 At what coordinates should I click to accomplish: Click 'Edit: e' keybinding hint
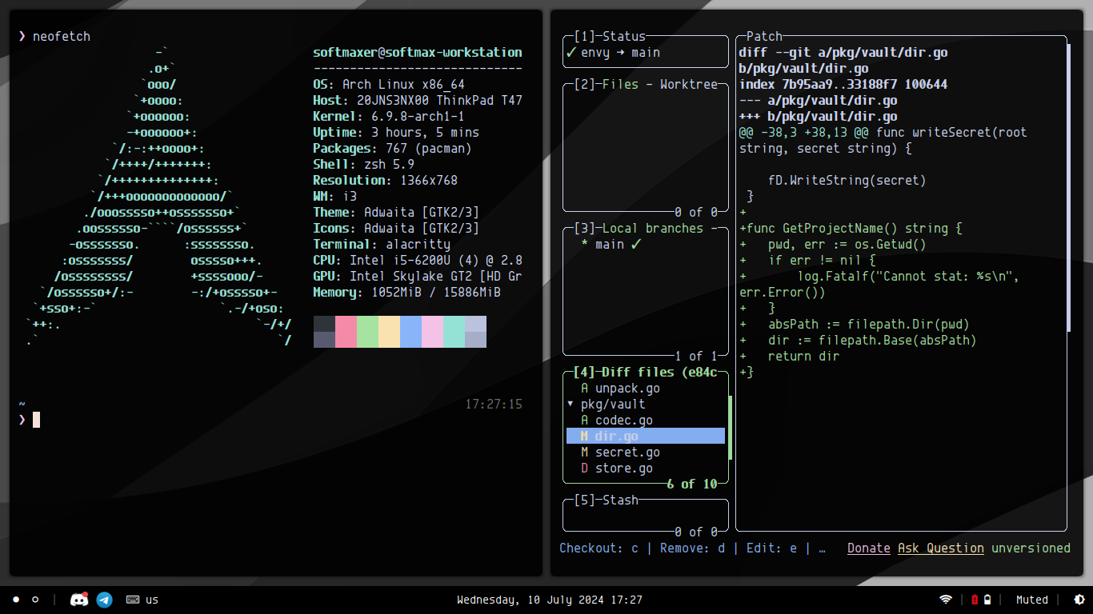tap(772, 548)
